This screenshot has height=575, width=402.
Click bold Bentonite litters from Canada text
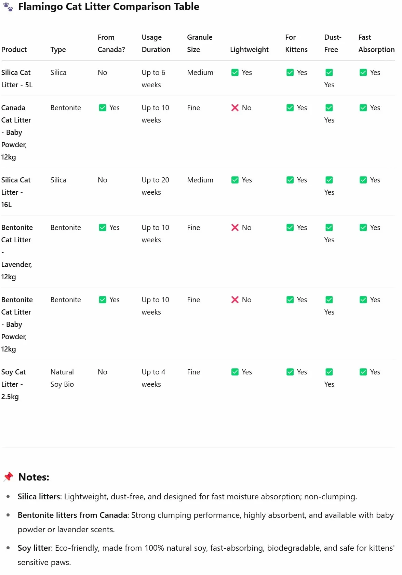(72, 515)
